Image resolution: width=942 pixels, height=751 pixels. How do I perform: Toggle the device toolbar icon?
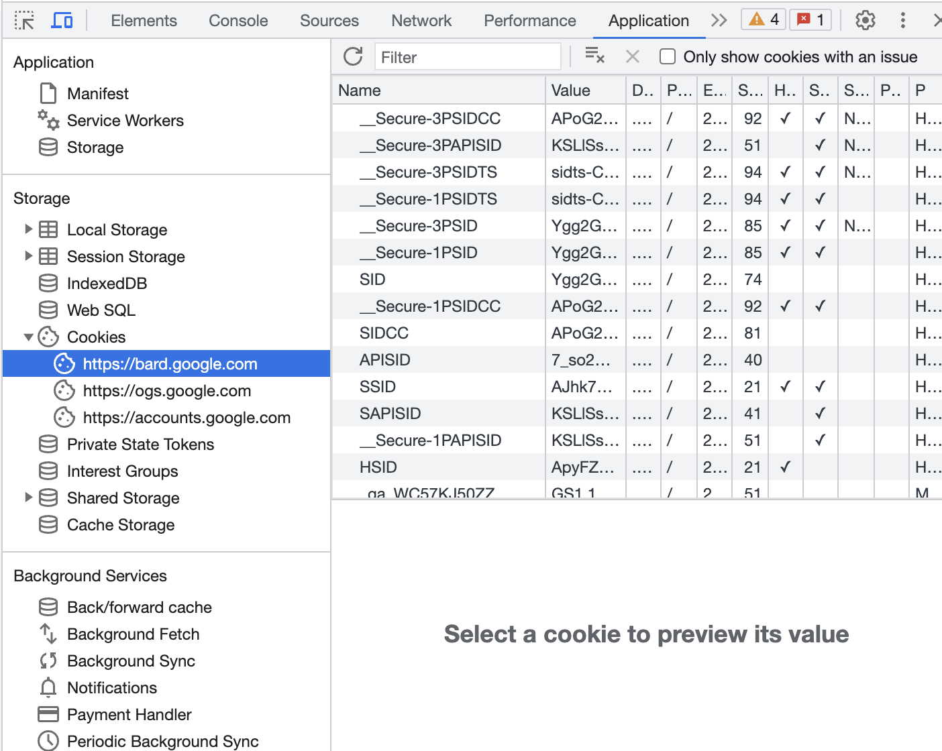tap(63, 20)
